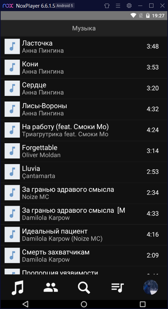Viewport: 168px width, 309px height.
Task: Play the song Ласточка
Action: 84,47
